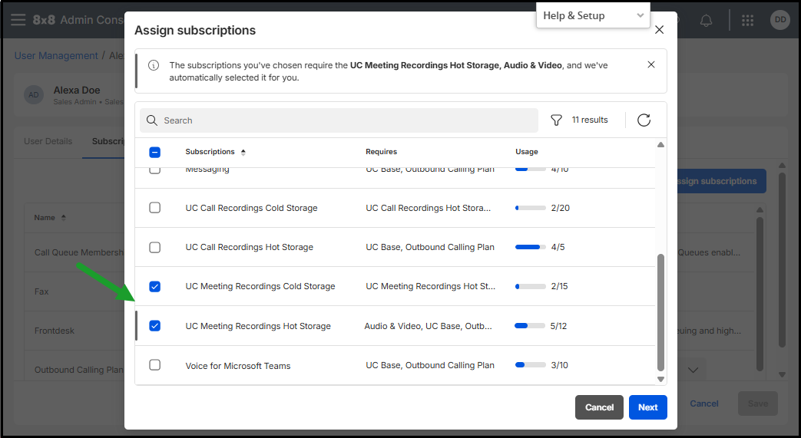Expand the chevron in the Outbound Calling Plan row

[x=693, y=370]
